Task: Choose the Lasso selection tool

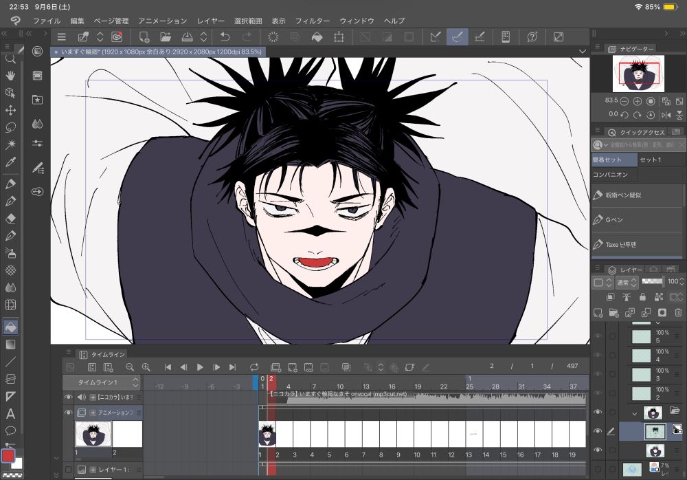Action: pos(11,127)
